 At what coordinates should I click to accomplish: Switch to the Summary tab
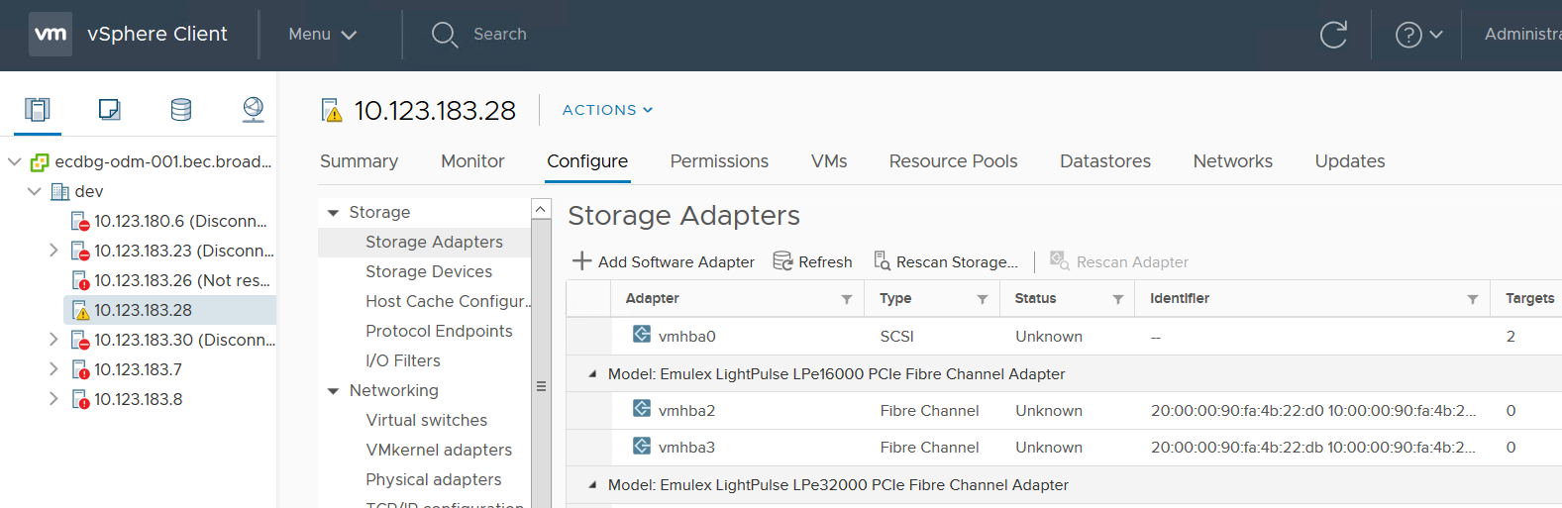(359, 161)
